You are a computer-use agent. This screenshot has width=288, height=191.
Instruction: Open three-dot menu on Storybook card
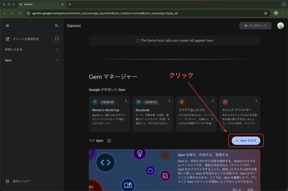pyautogui.click(x=169, y=101)
